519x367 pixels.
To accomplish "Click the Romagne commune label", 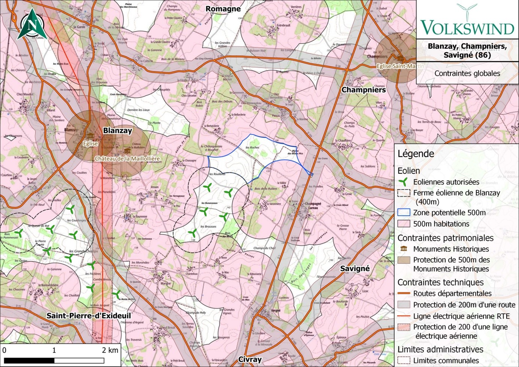I will (x=223, y=9).
